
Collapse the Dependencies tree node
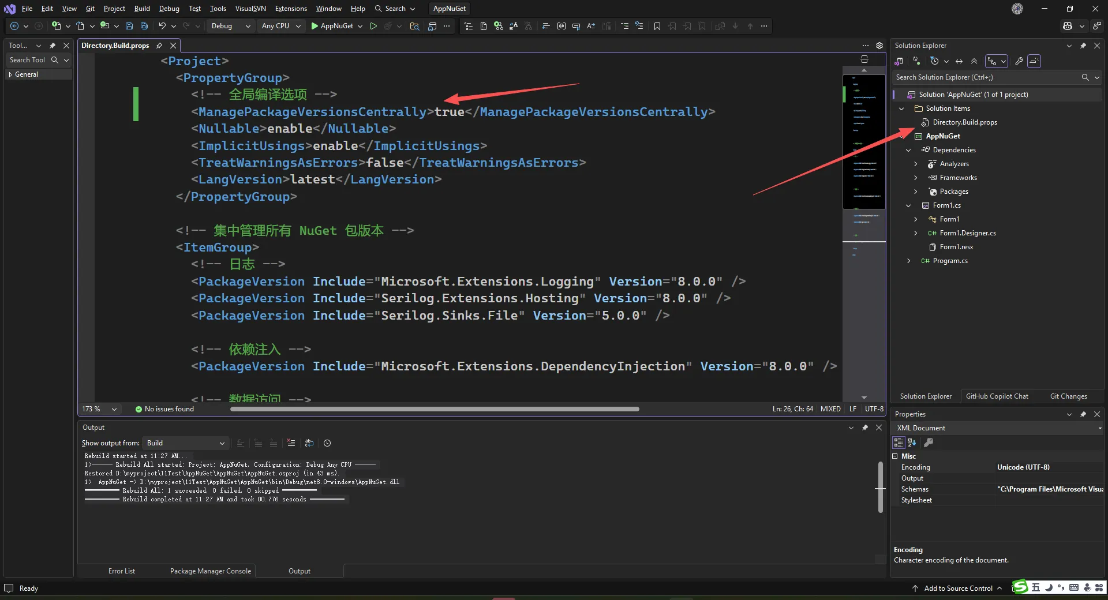pos(908,150)
